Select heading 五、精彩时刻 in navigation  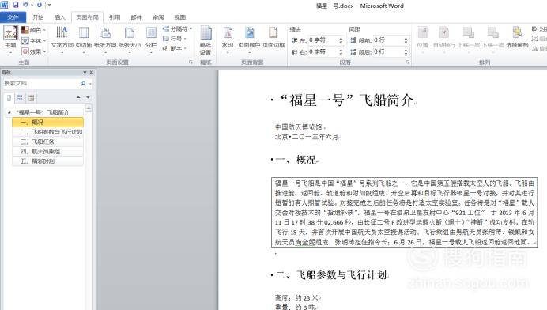pos(47,161)
